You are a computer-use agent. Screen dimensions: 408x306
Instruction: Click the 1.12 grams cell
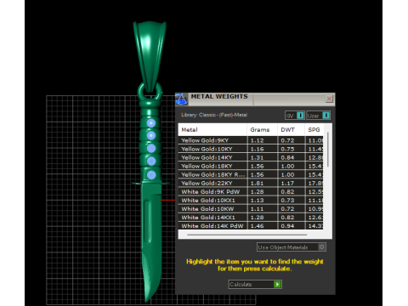[262, 140]
